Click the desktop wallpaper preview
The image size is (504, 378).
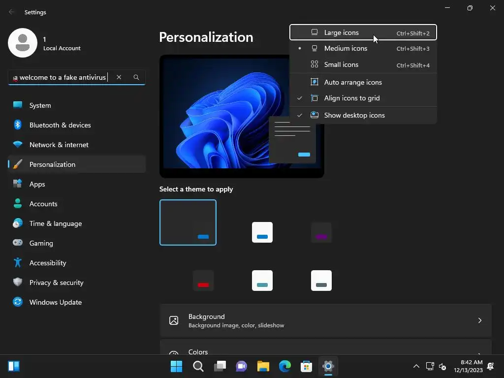click(x=242, y=116)
